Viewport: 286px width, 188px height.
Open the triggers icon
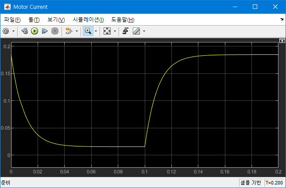tap(125, 31)
